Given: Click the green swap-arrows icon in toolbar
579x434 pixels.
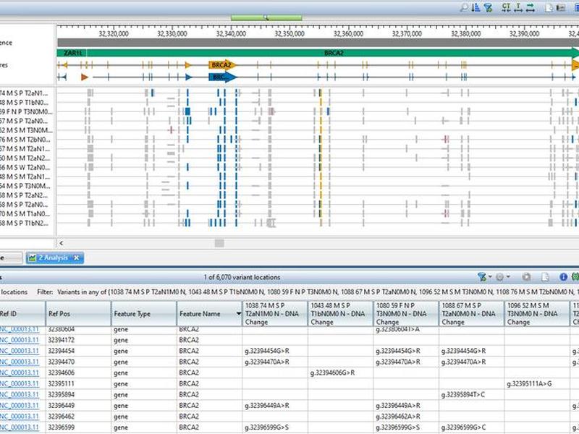Looking at the screenshot, I should coord(531,8).
